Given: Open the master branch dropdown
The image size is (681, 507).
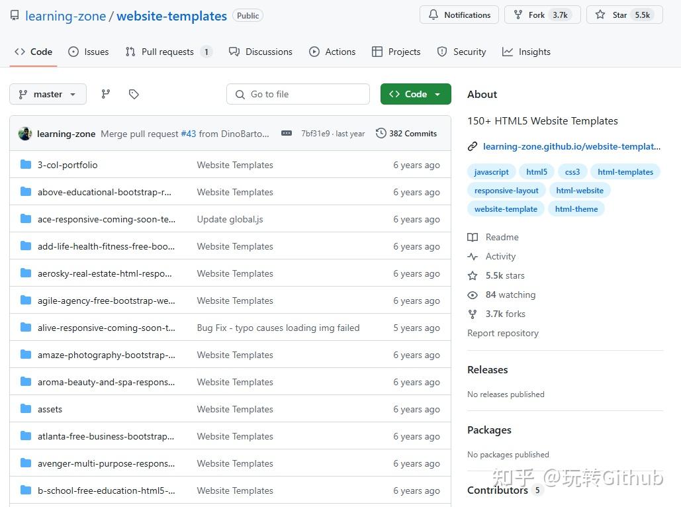Looking at the screenshot, I should pyautogui.click(x=48, y=94).
